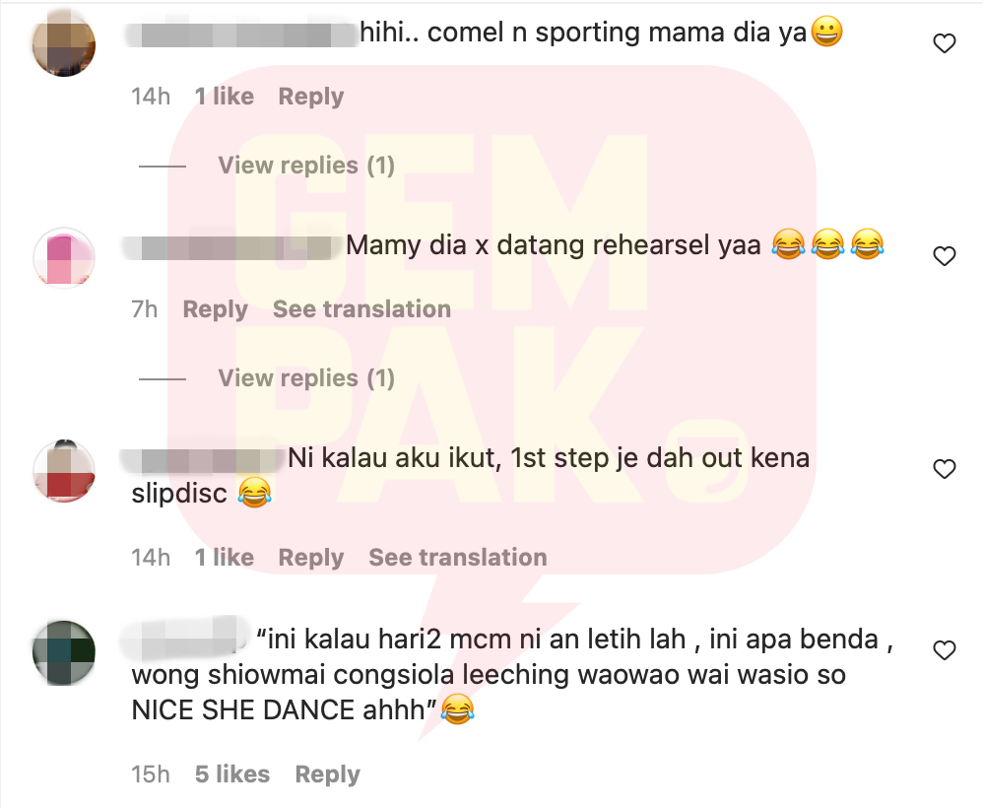The height and width of the screenshot is (808, 983).
Task: Reply to the 'comel n sporting' comment
Action: pos(311,97)
